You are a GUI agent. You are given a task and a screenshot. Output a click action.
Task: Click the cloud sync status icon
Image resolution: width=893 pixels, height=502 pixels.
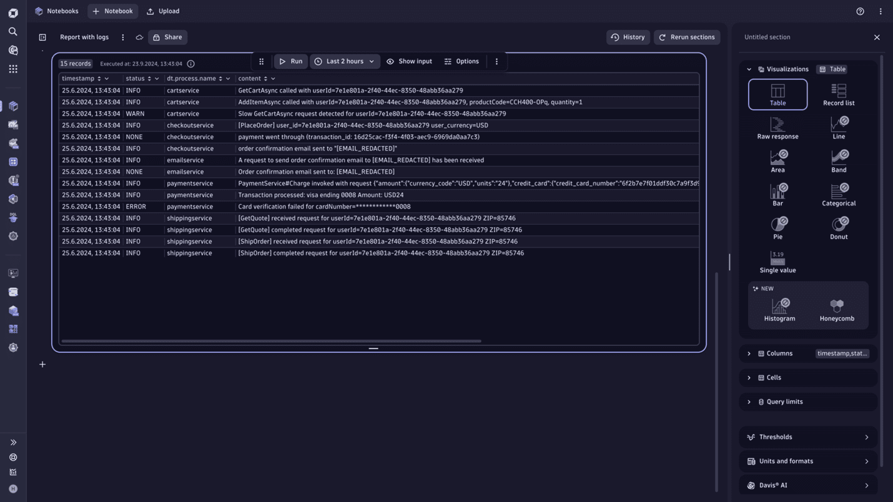139,37
